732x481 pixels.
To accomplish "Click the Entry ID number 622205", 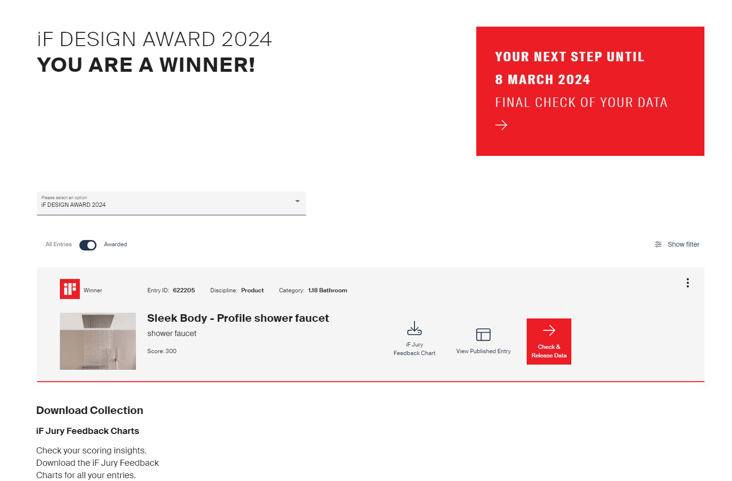I will (183, 290).
